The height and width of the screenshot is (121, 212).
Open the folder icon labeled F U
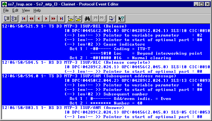(x=78, y=18)
